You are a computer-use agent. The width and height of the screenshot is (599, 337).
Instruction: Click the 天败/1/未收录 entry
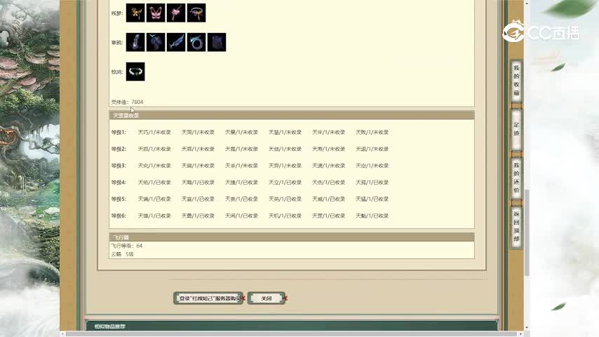point(372,133)
